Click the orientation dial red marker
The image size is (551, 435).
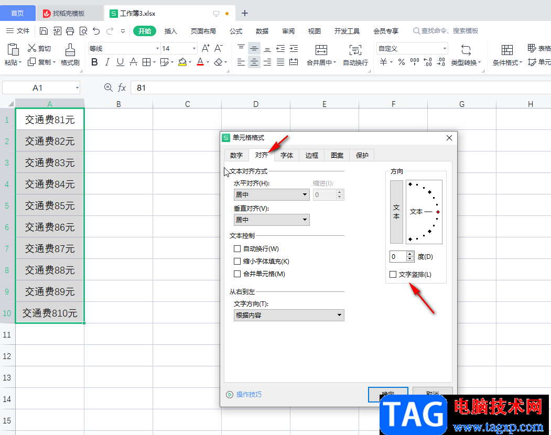click(438, 212)
